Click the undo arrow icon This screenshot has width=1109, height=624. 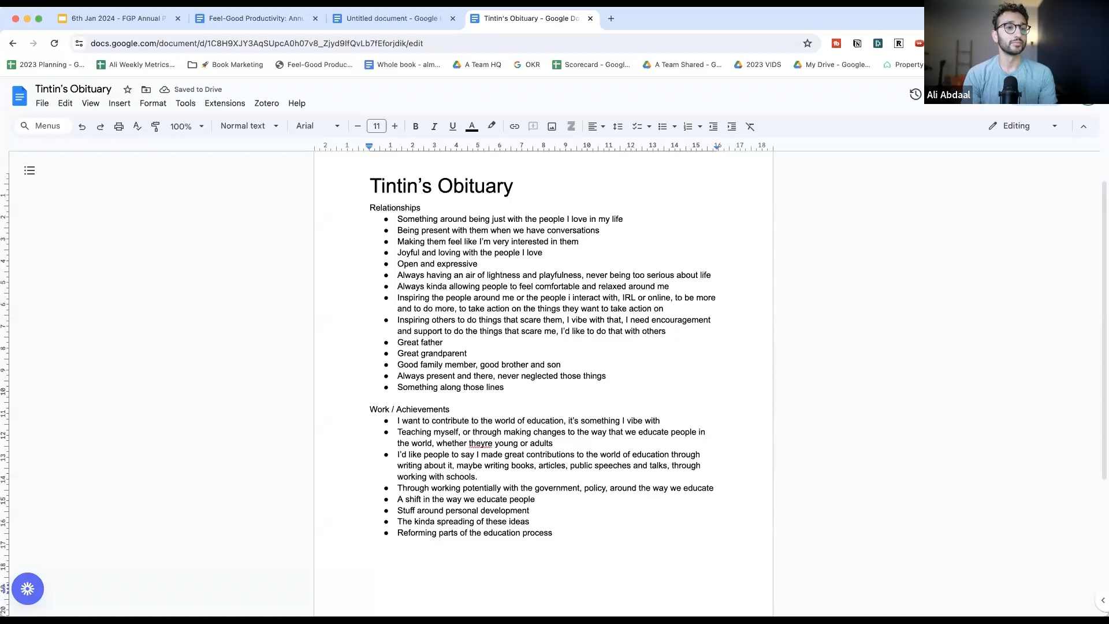click(x=82, y=127)
